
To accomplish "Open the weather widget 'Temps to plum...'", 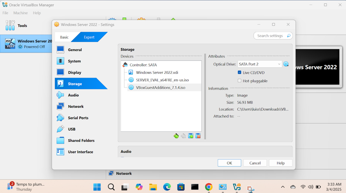I will tap(26, 187).
